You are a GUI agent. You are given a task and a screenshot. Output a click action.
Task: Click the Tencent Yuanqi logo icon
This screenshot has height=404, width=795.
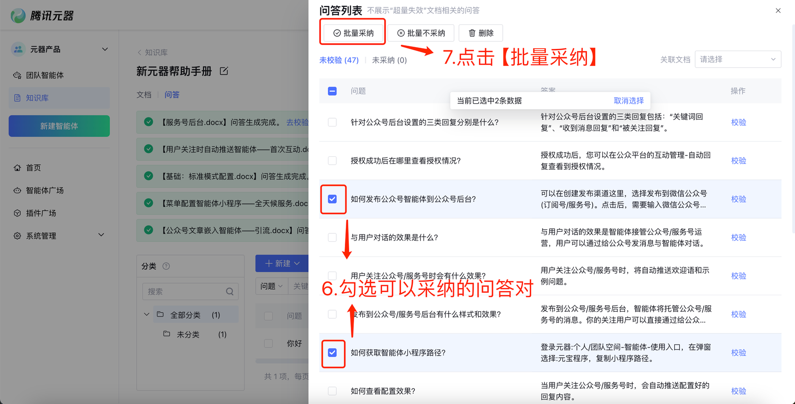[18, 16]
